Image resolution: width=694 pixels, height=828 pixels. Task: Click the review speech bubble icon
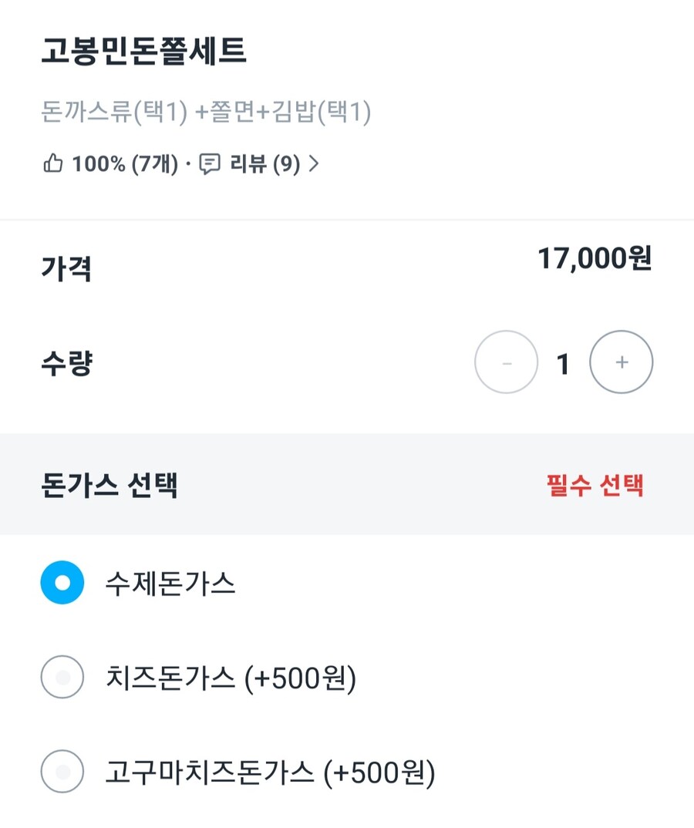pos(210,163)
